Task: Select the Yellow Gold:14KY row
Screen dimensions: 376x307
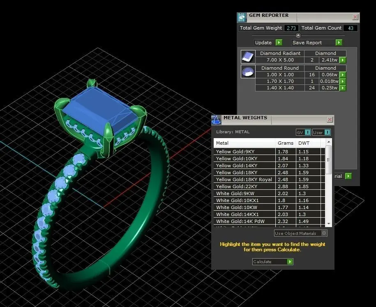Action: (x=269, y=166)
